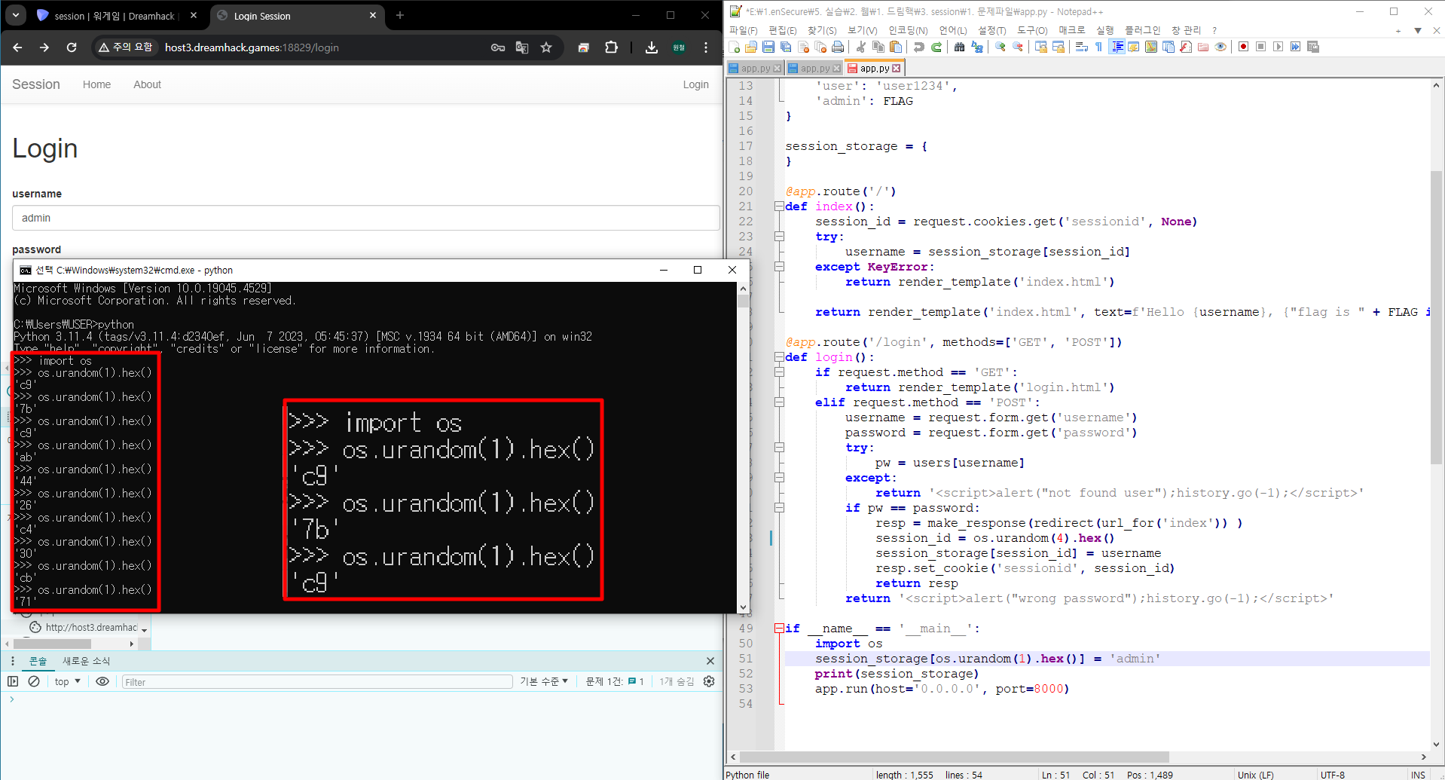Open the Function List panel icon
Screen dimensions: 1445x780
coord(1186,47)
